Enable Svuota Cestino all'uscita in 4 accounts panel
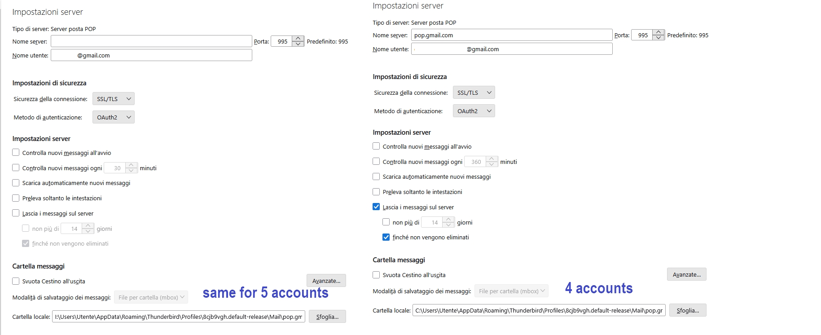Viewport: 821px width, 335px height. 376,275
